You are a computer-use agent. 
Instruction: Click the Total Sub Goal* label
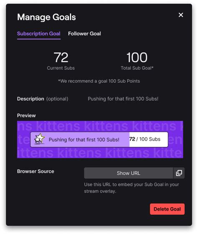tap(137, 68)
